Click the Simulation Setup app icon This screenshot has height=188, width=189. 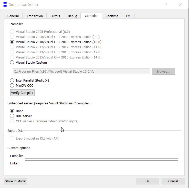5,4
